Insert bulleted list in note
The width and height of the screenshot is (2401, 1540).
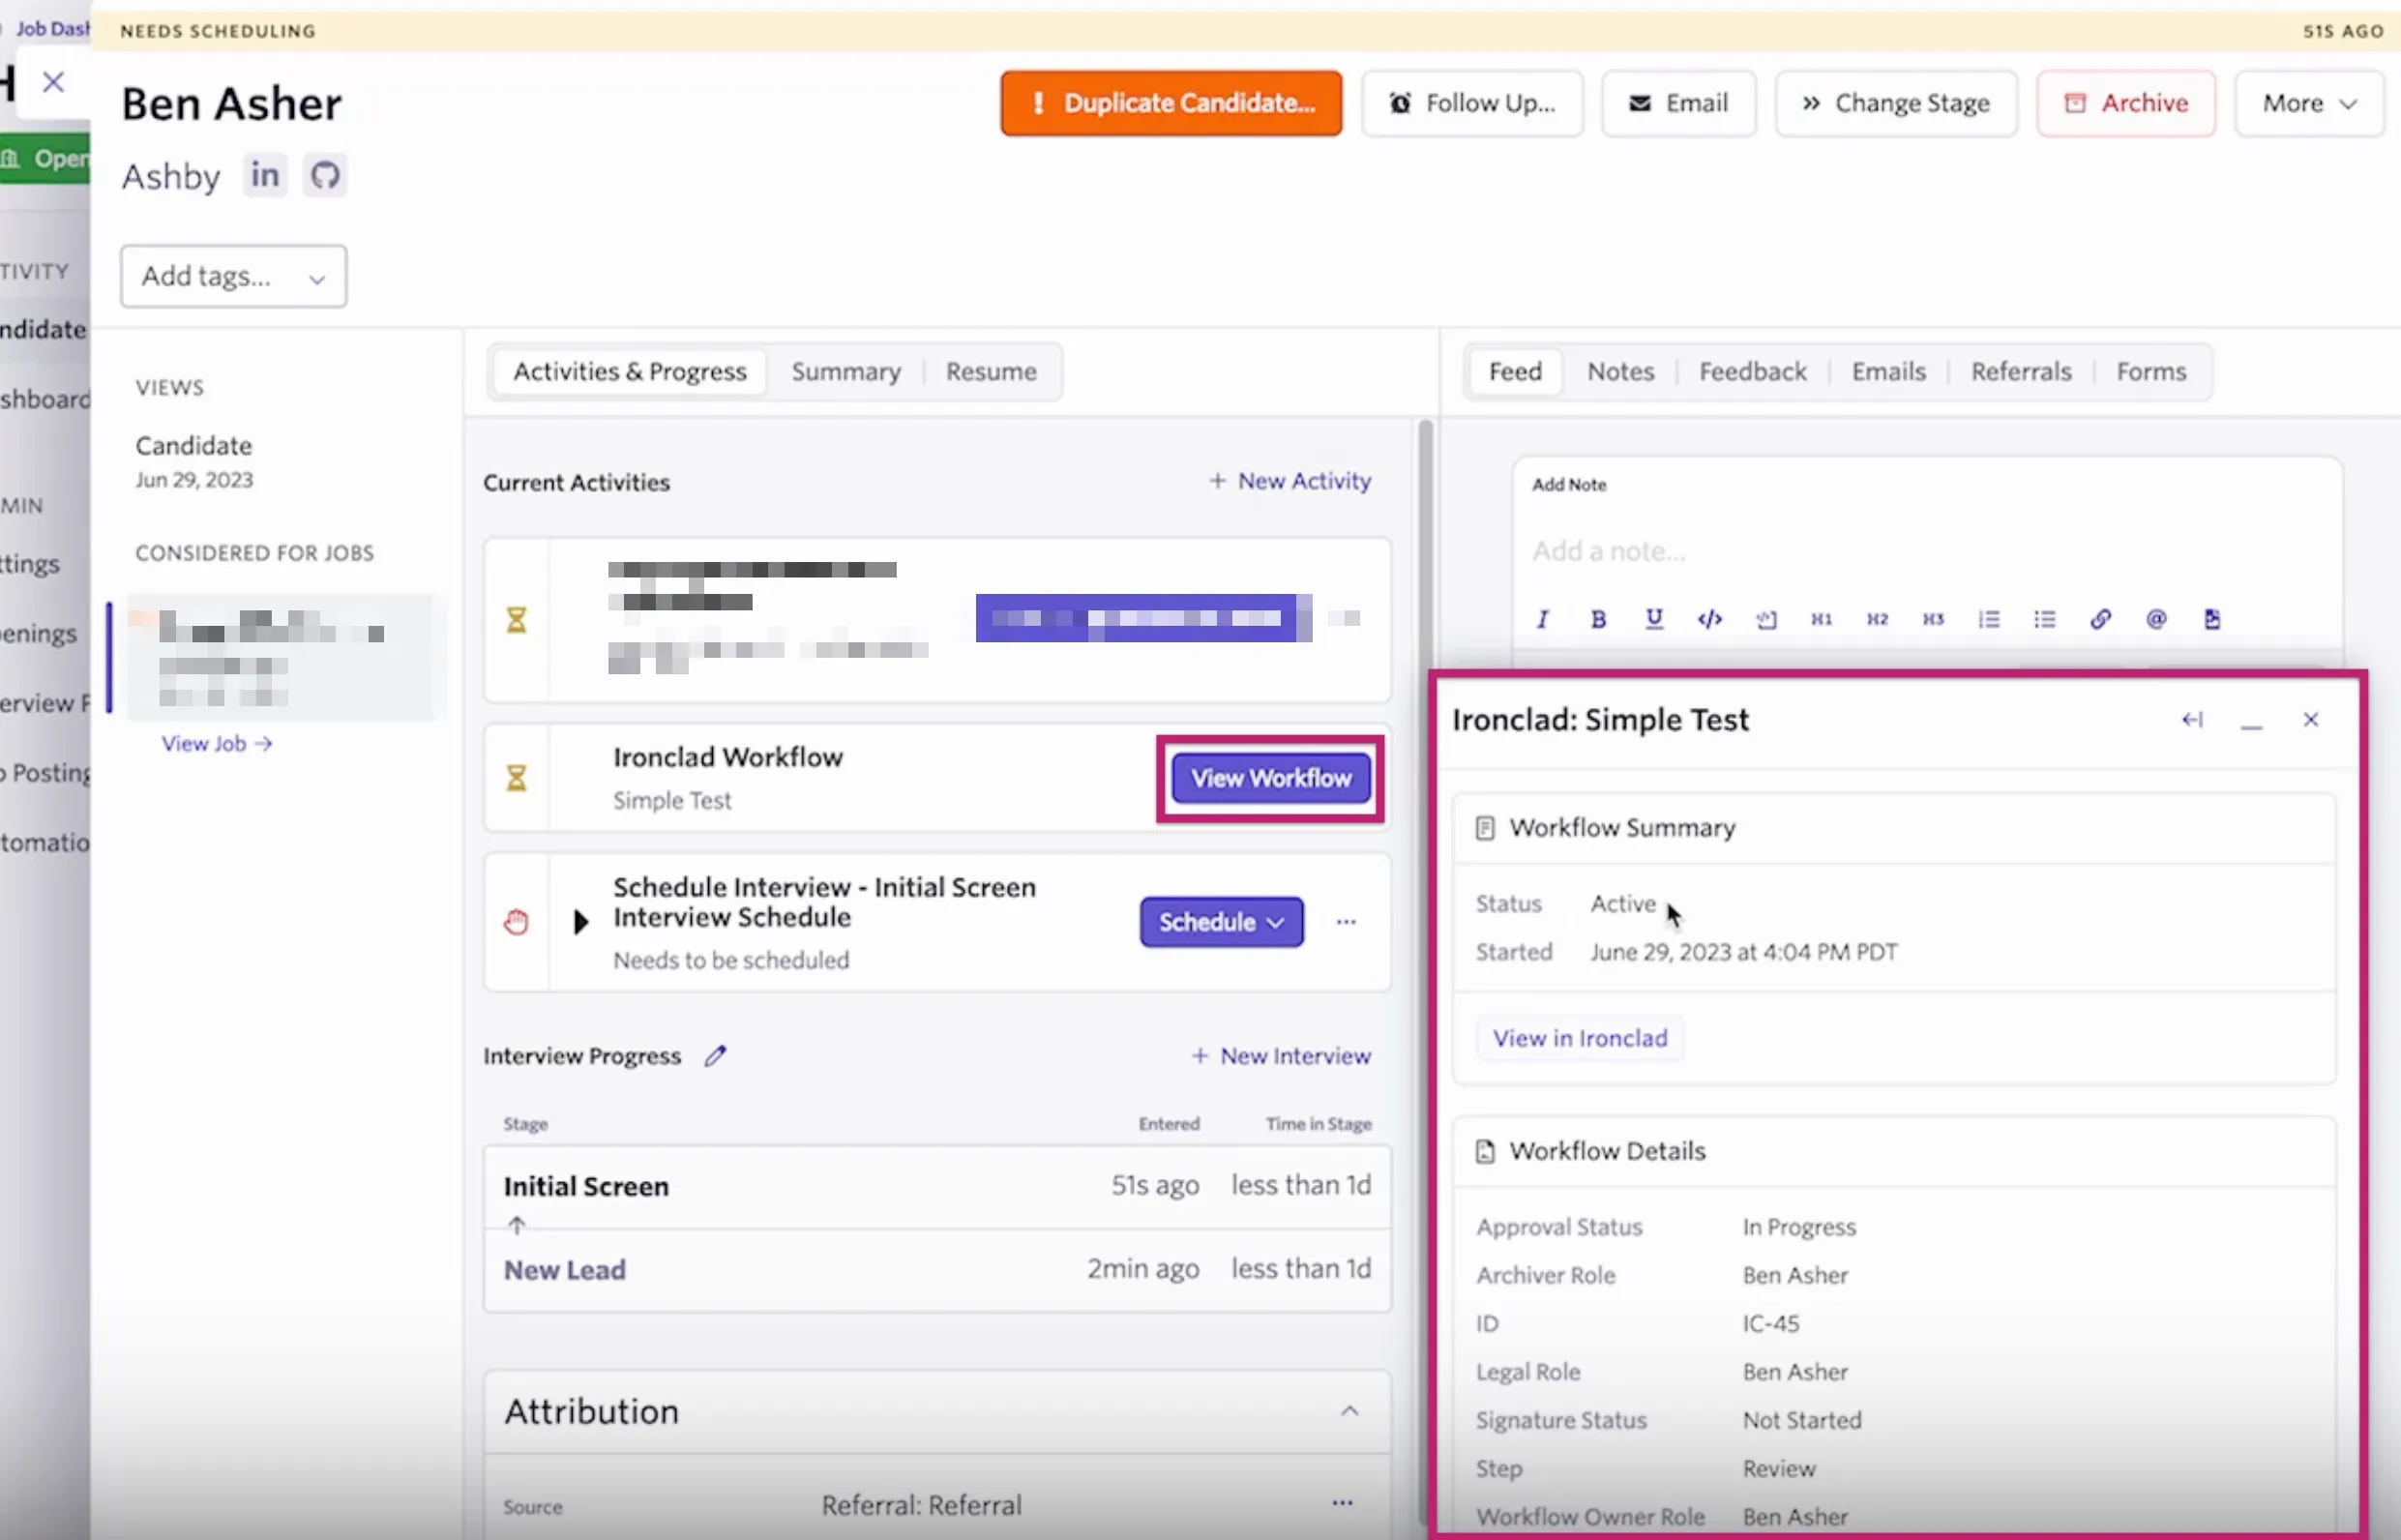(x=2045, y=620)
